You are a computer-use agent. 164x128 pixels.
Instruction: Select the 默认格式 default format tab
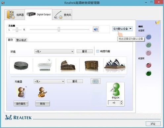(x=21, y=40)
